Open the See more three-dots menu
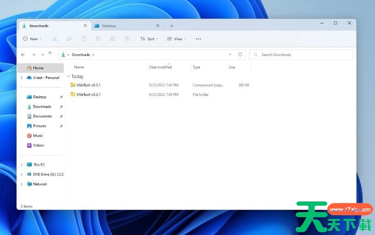This screenshot has height=235, width=375. click(198, 39)
